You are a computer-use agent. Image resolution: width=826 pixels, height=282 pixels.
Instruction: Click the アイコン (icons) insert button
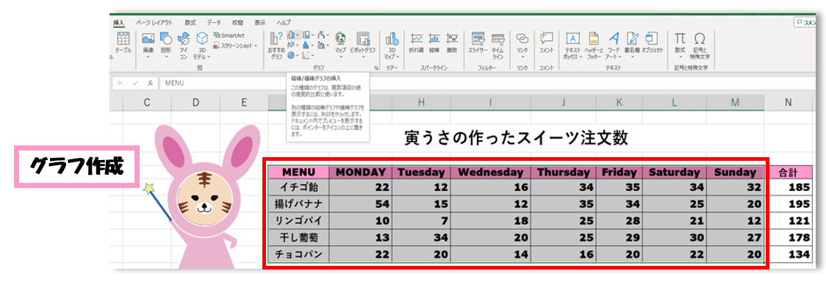[x=183, y=46]
